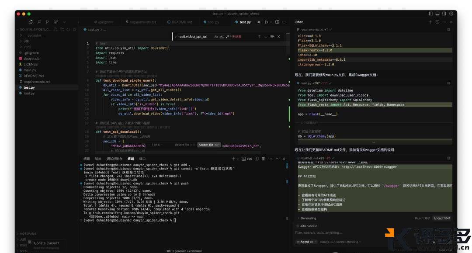The height and width of the screenshot is (253, 472).
Task: Open the Search view in the sidebar
Action: tap(39, 22)
